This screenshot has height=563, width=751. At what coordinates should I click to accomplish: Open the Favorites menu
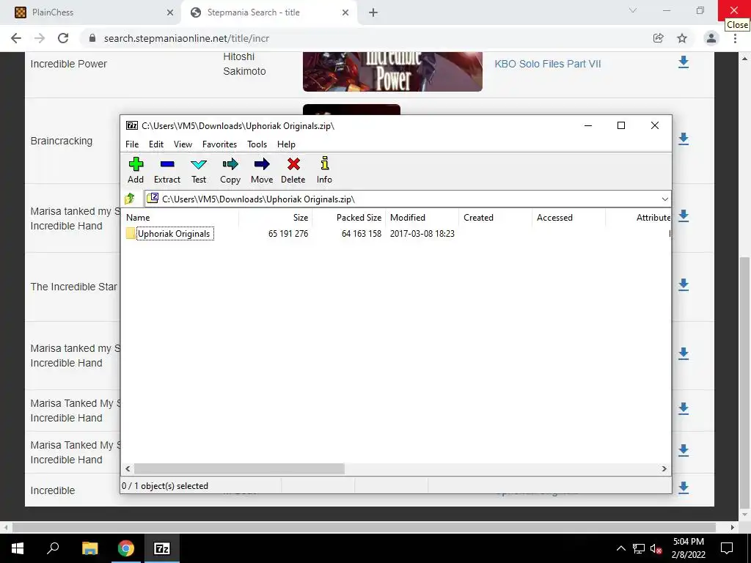tap(219, 144)
